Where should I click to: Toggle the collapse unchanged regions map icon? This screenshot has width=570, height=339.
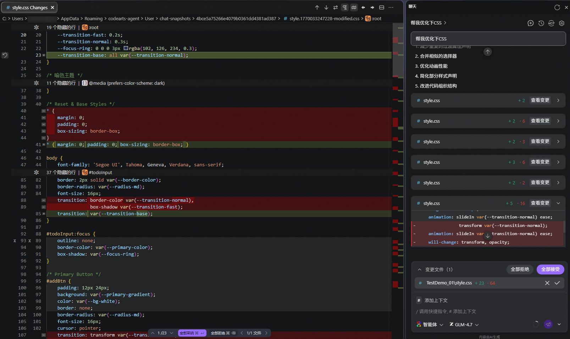click(354, 7)
